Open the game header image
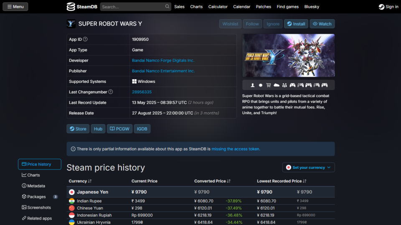The image size is (401, 225). [289, 55]
